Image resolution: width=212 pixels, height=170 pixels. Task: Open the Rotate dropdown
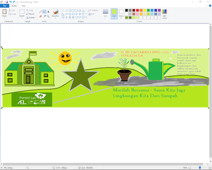[31, 18]
